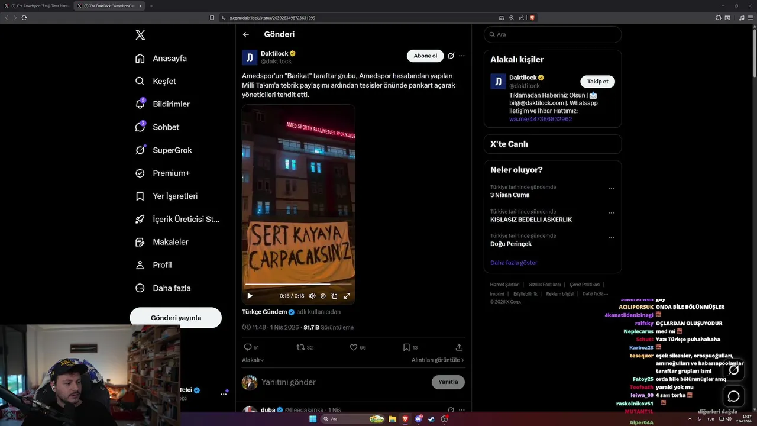Open File Explorer from taskbar

point(392,419)
